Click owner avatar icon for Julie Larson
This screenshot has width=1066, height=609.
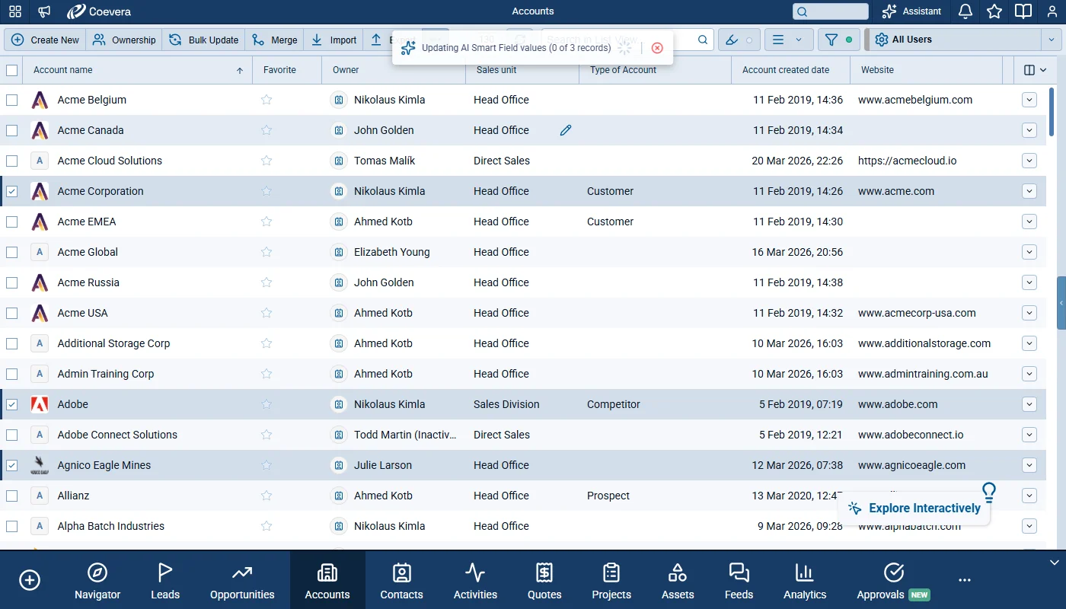(x=339, y=465)
